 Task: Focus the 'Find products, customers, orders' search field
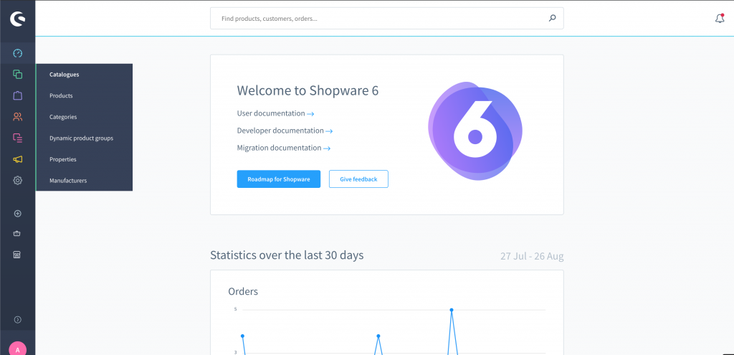386,18
